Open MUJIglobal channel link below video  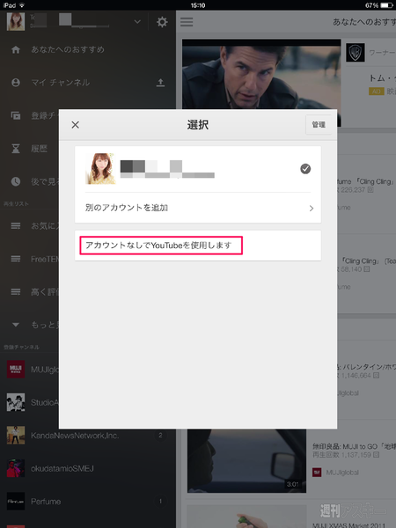[342, 473]
